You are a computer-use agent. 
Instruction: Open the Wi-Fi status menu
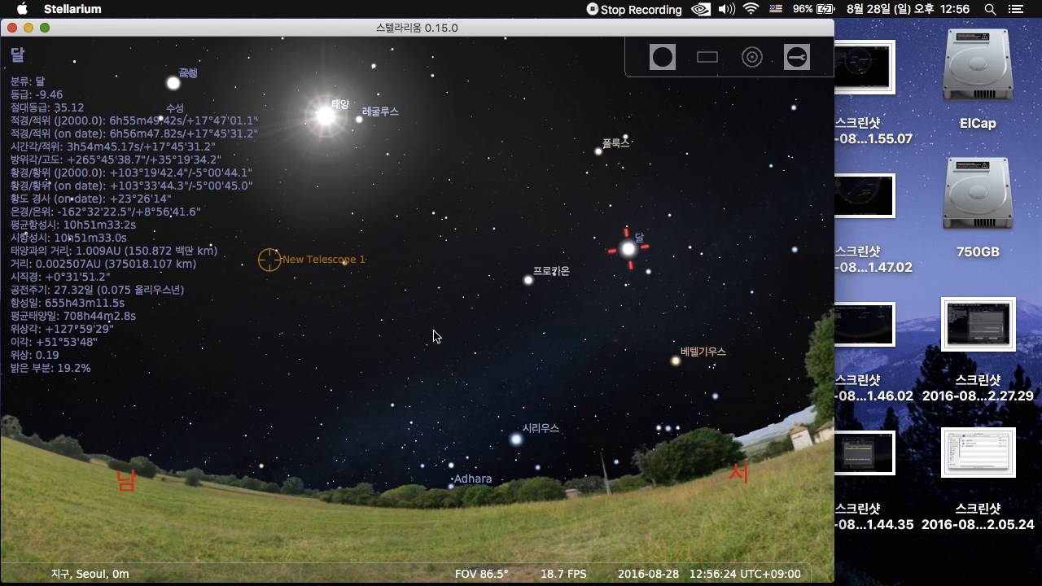[751, 9]
